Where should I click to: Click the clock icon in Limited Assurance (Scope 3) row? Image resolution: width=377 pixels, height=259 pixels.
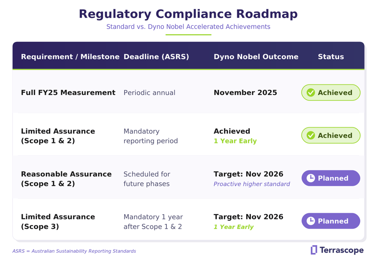click(x=311, y=221)
